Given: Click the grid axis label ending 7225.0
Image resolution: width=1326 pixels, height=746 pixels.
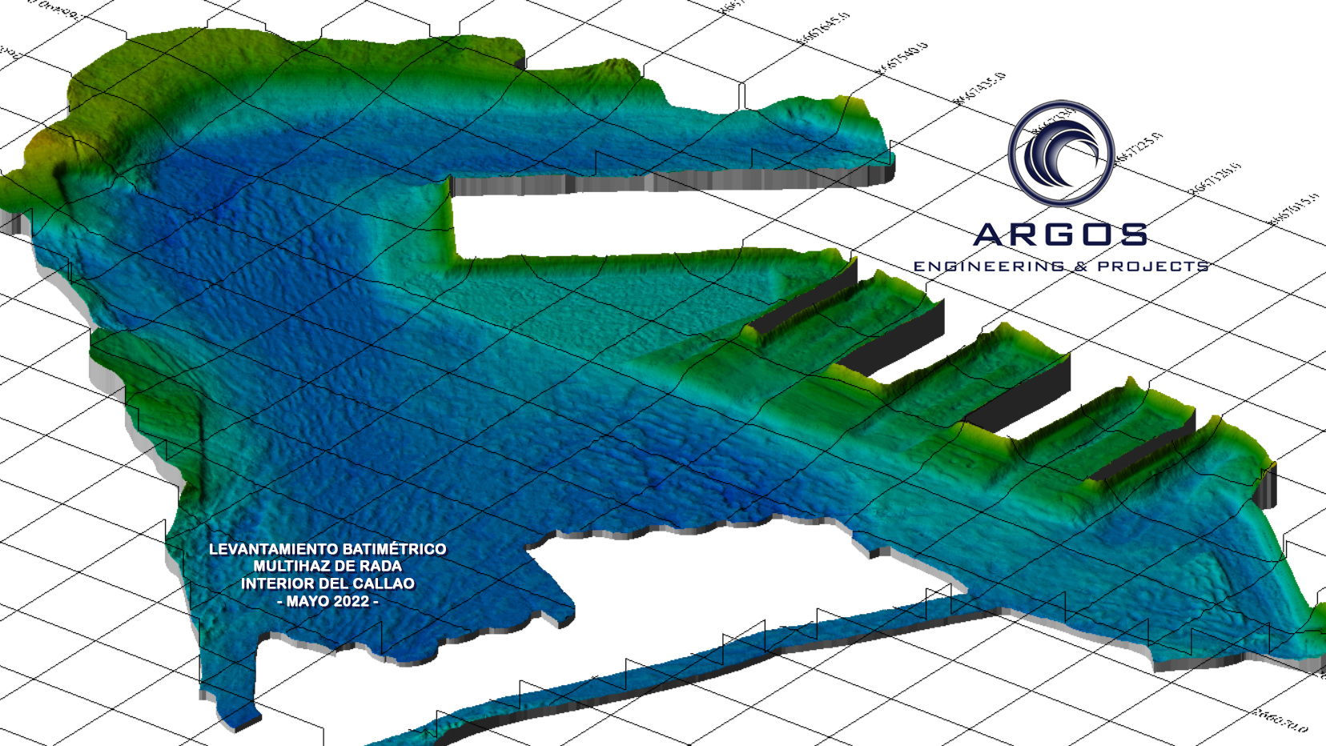Looking at the screenshot, I should [x=1138, y=150].
